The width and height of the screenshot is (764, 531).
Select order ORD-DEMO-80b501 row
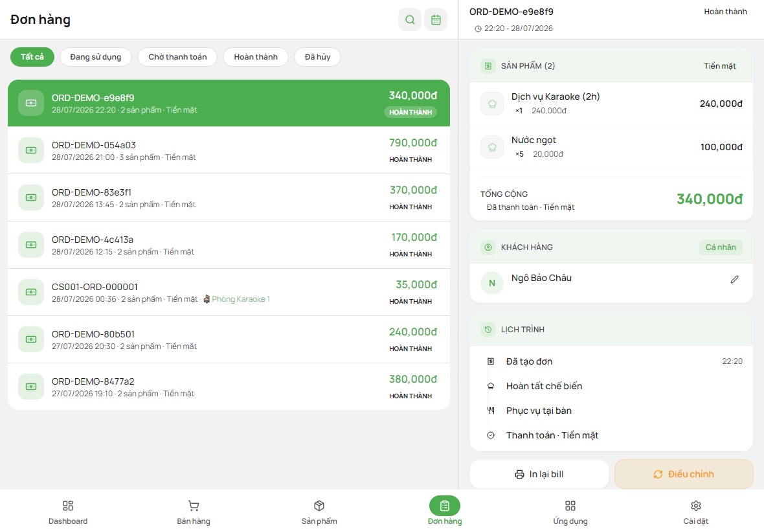click(229, 339)
